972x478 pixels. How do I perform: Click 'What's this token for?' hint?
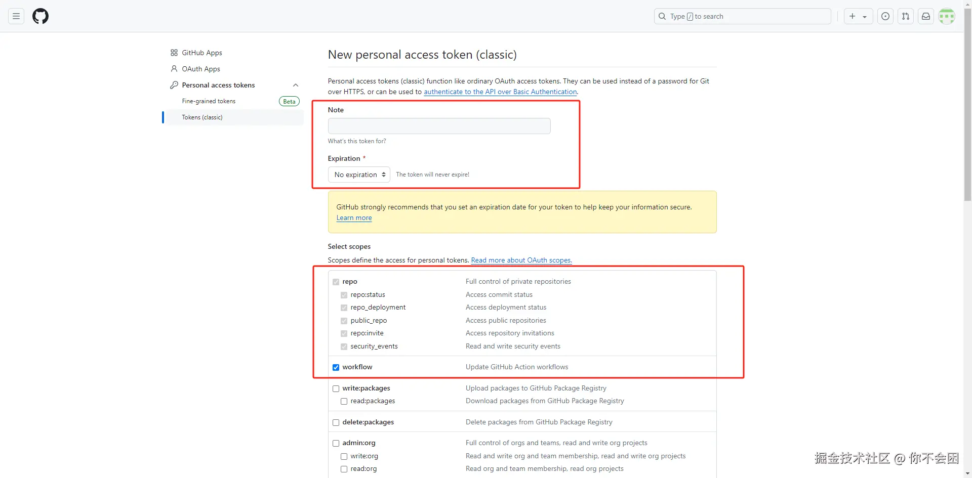(x=357, y=141)
